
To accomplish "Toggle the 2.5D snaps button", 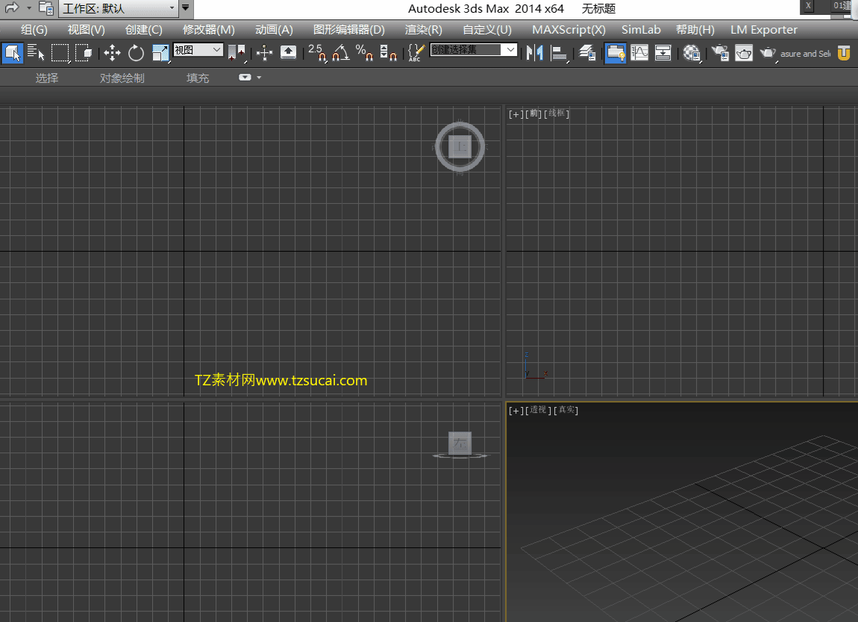I will coord(316,52).
